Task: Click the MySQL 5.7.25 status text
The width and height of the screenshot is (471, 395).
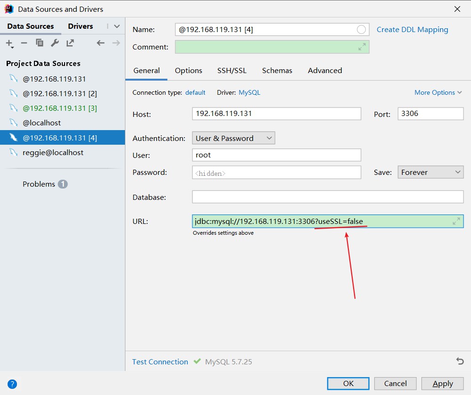Action: tap(229, 362)
